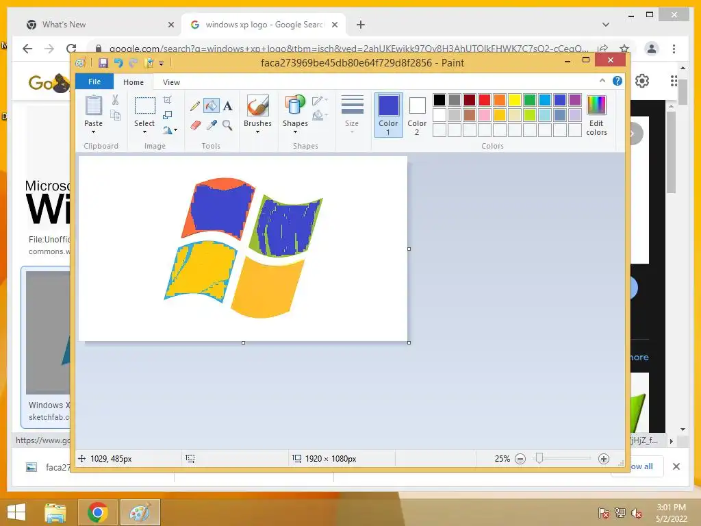
Task: Close the Chrome downloads bar
Action: pos(676,466)
